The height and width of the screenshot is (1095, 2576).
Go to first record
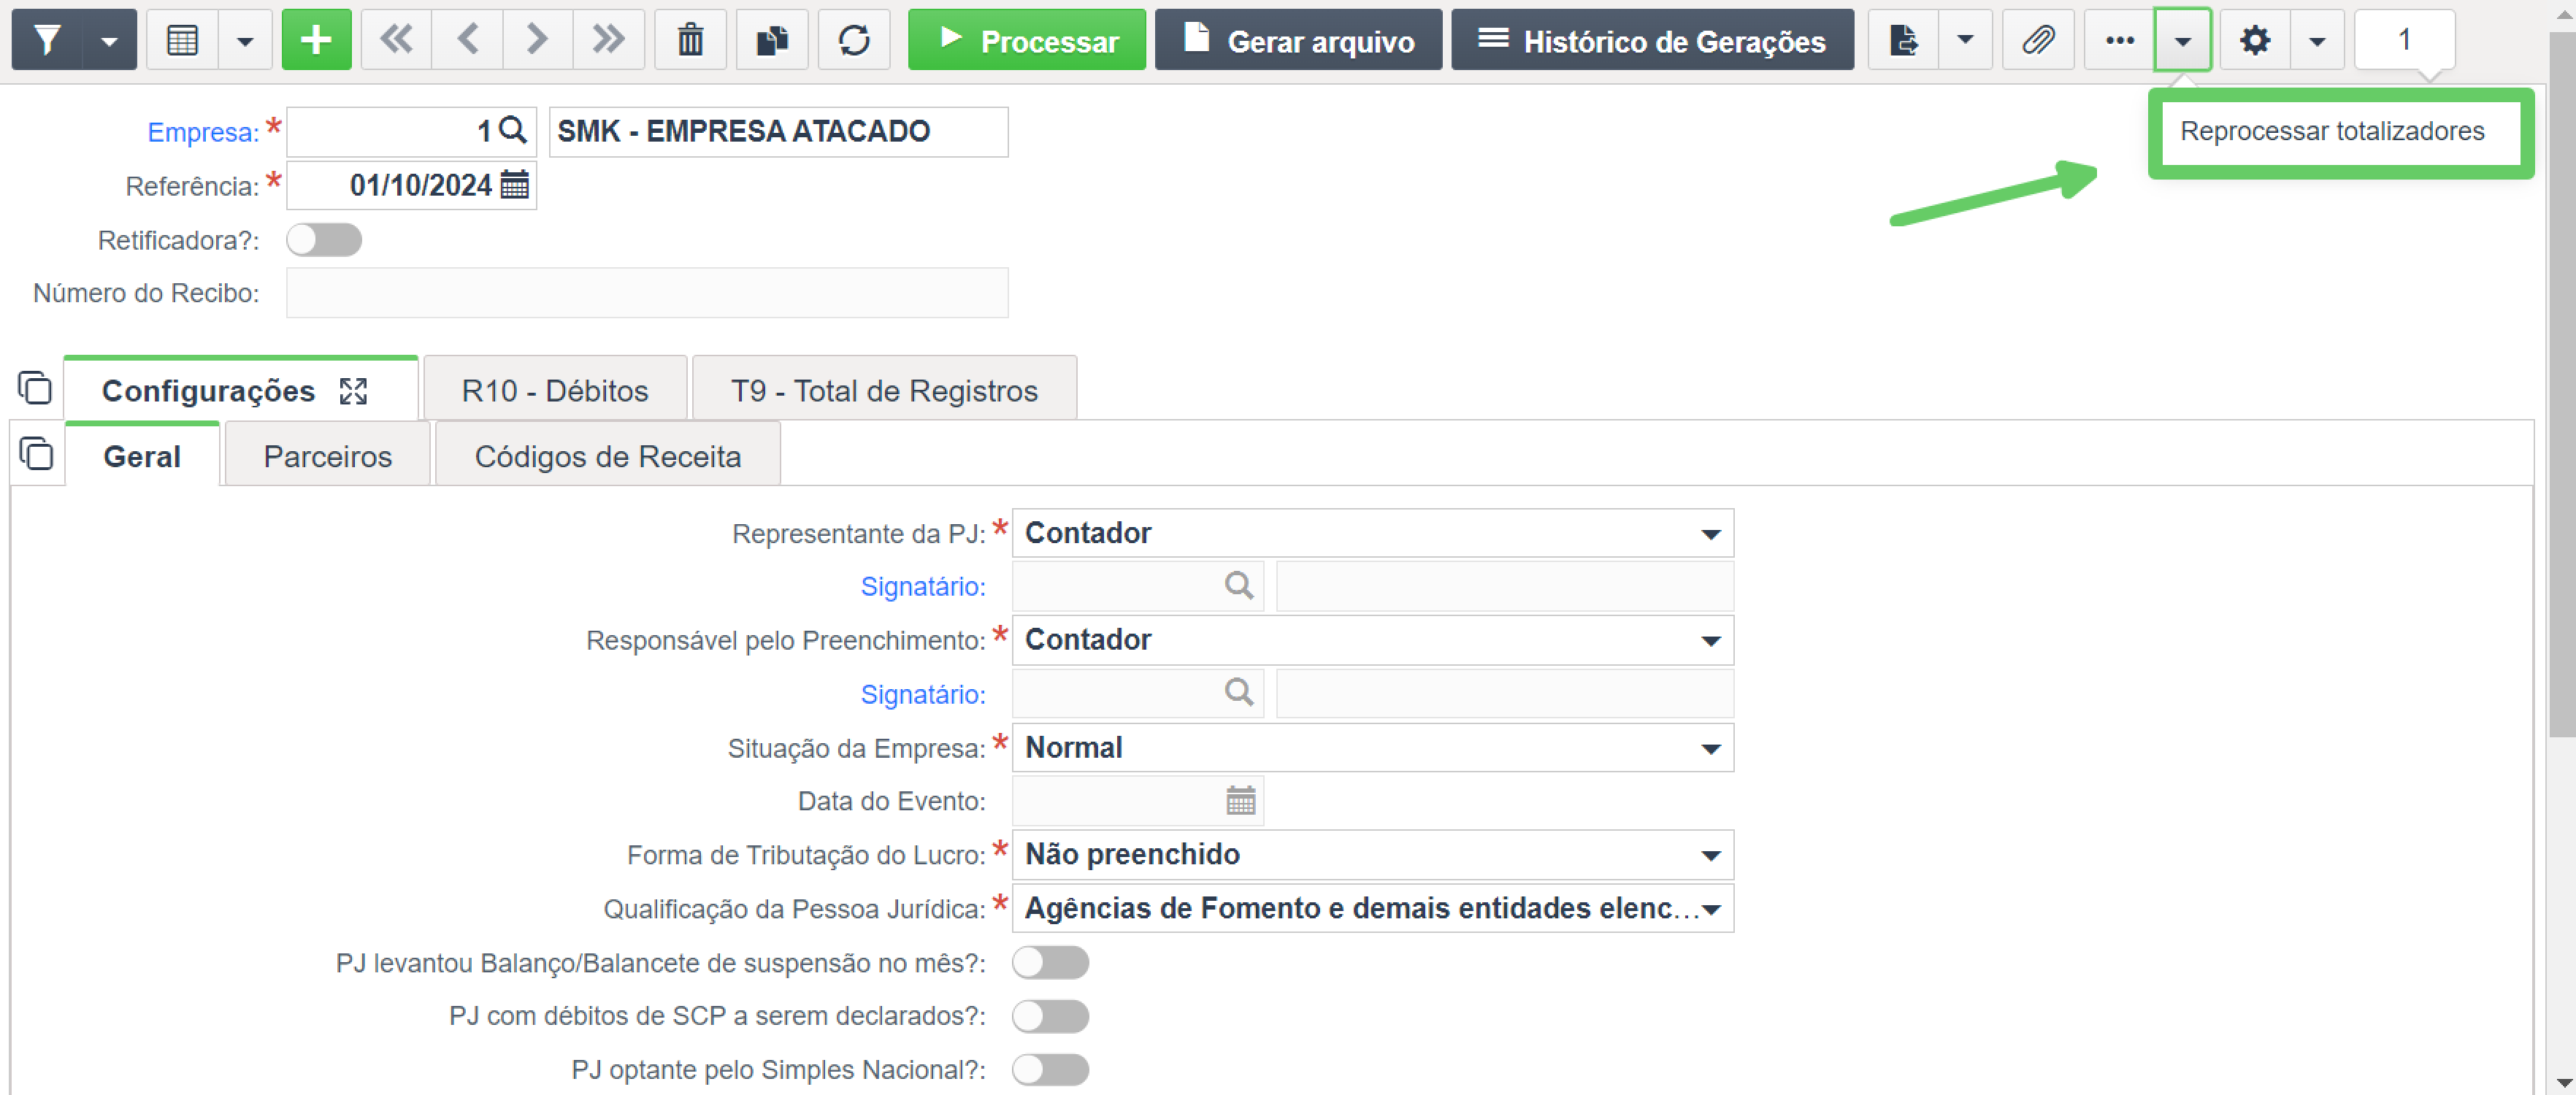[397, 40]
